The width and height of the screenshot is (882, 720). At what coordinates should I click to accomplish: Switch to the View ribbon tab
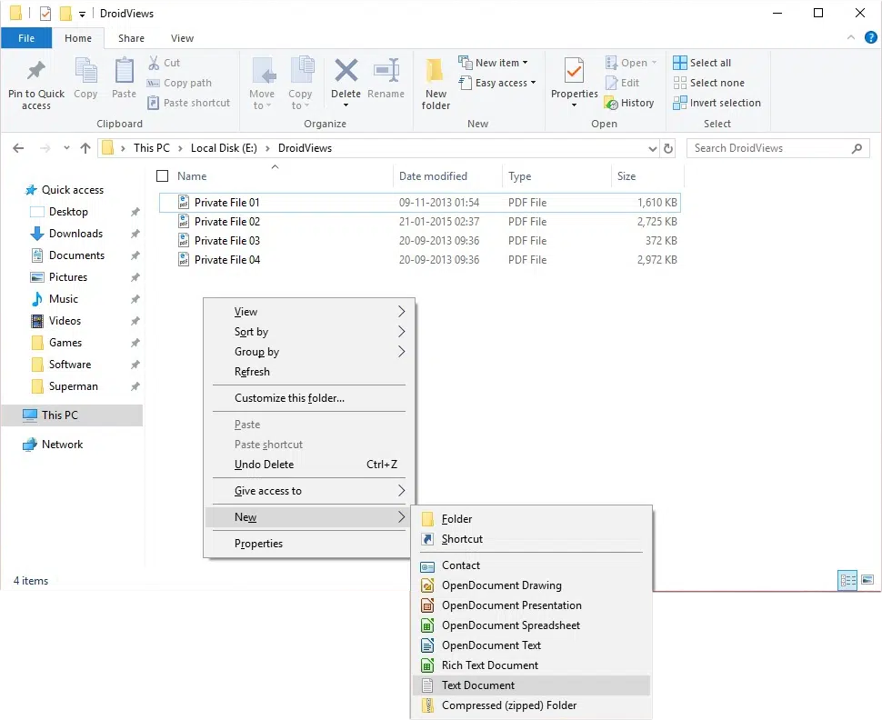coord(182,38)
